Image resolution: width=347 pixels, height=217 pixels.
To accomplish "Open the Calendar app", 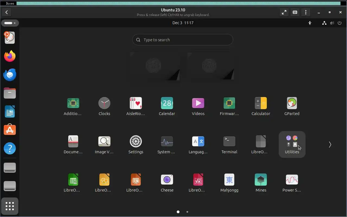I will (167, 106).
